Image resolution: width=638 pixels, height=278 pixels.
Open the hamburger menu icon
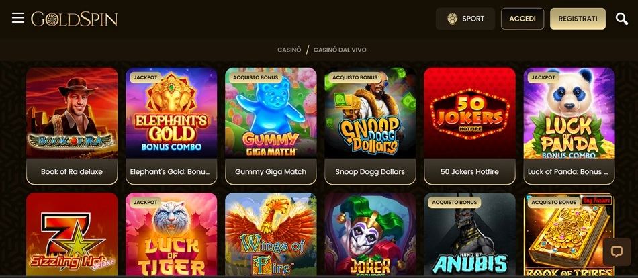pyautogui.click(x=18, y=18)
